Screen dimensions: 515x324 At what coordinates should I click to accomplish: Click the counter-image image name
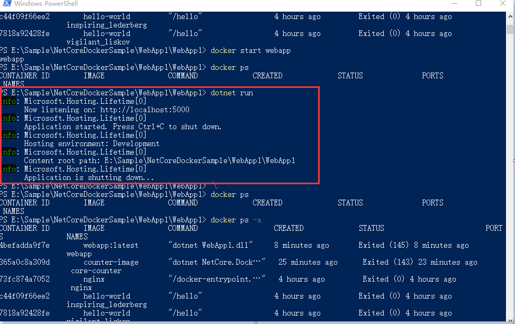[x=111, y=262]
